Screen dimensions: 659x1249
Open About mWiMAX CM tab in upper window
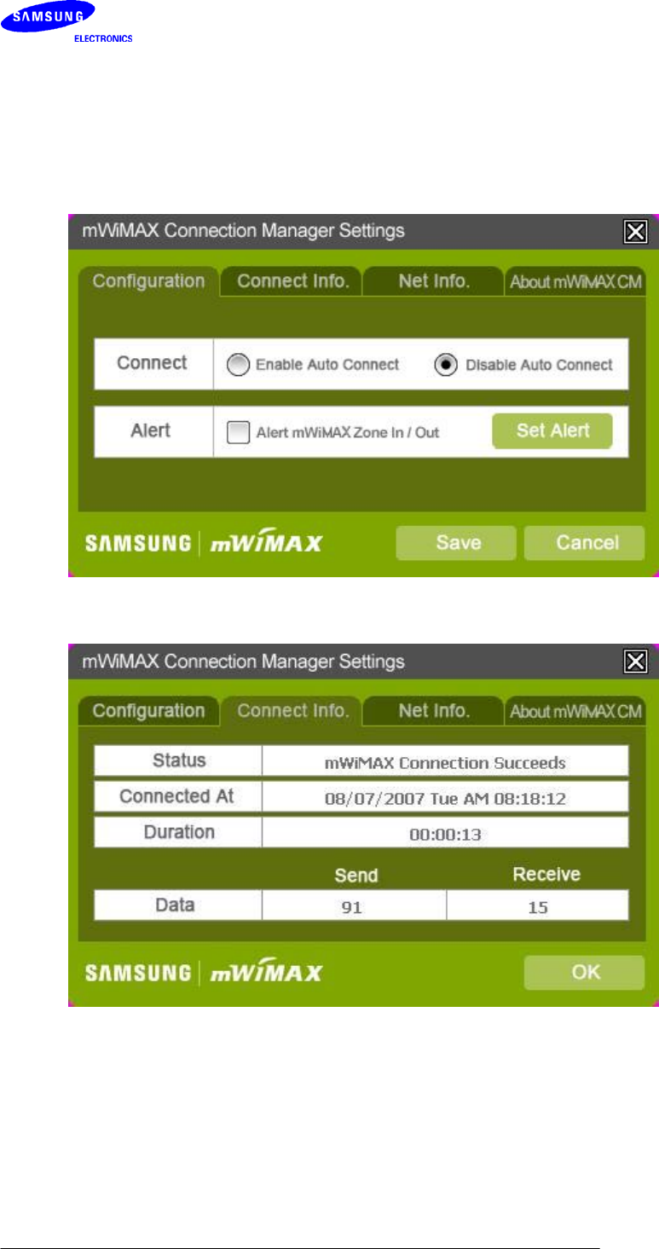[575, 283]
